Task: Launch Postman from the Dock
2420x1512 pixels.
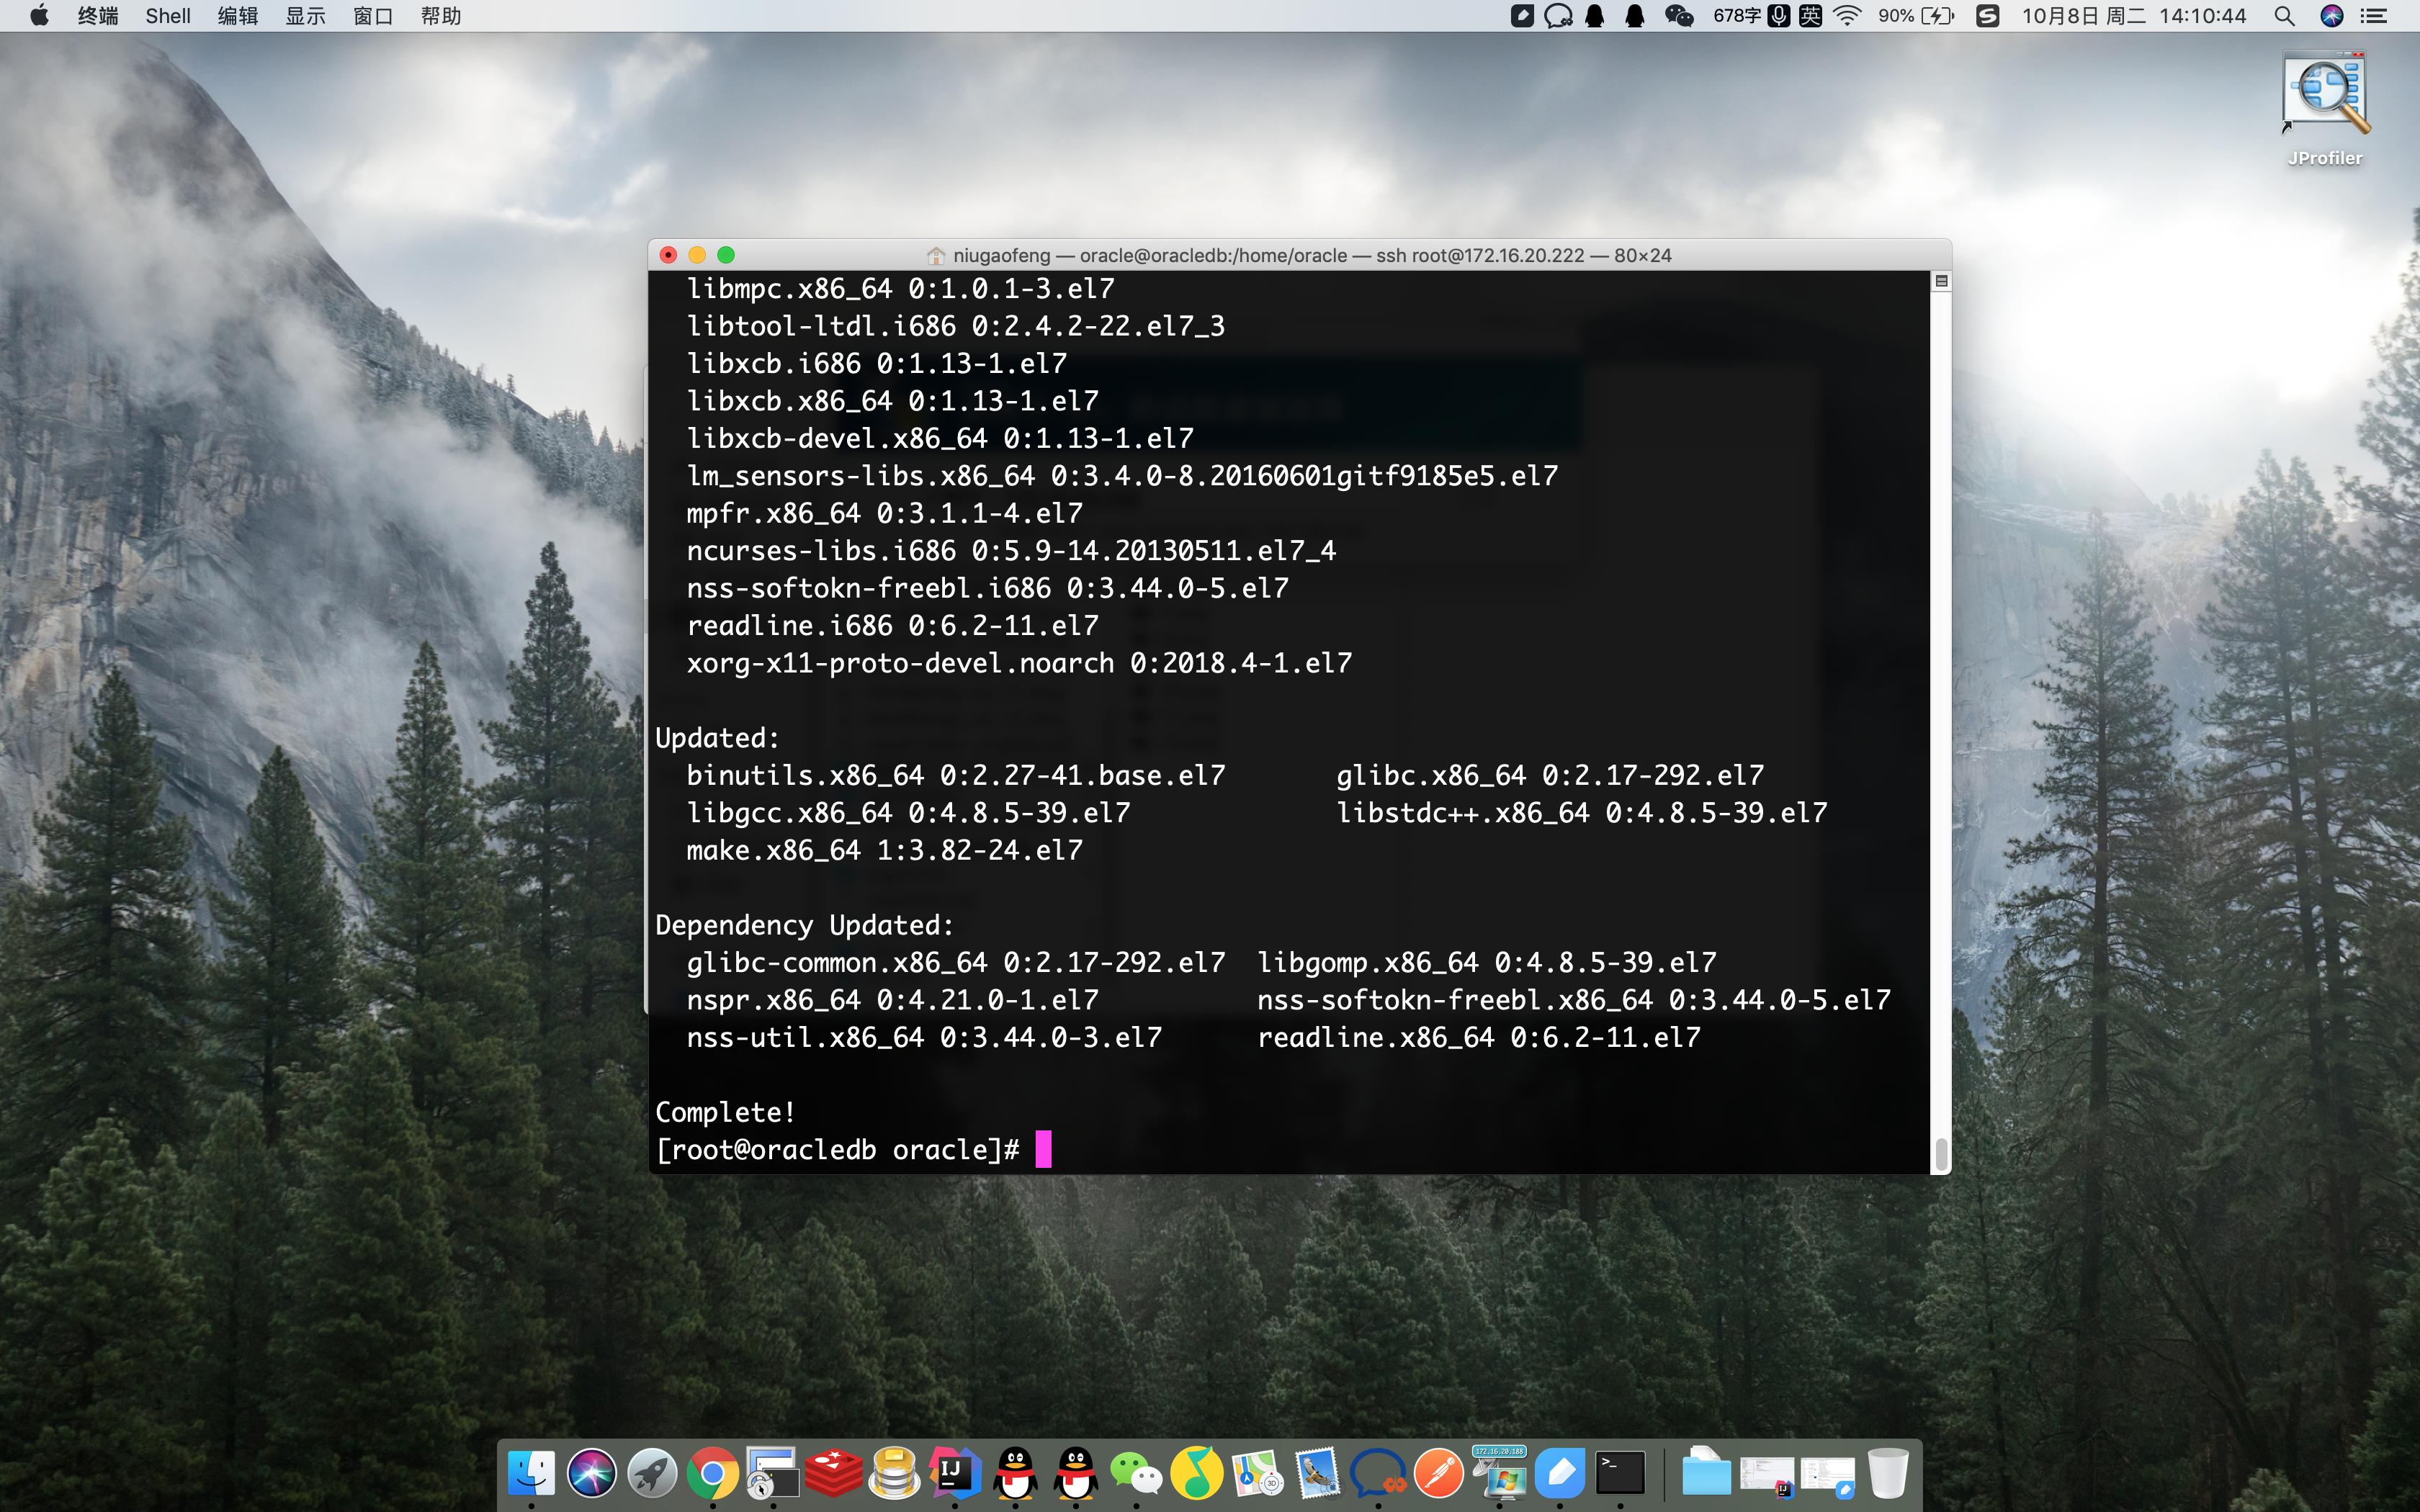Action: (1439, 1472)
